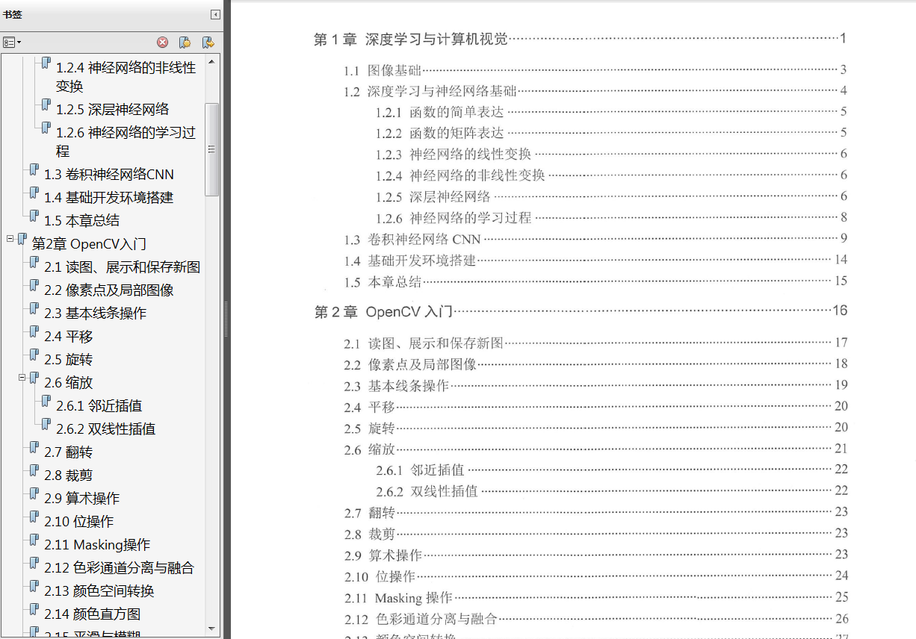
Task: Jump to bookmark 2.14 颜色直方图
Action: (x=92, y=614)
